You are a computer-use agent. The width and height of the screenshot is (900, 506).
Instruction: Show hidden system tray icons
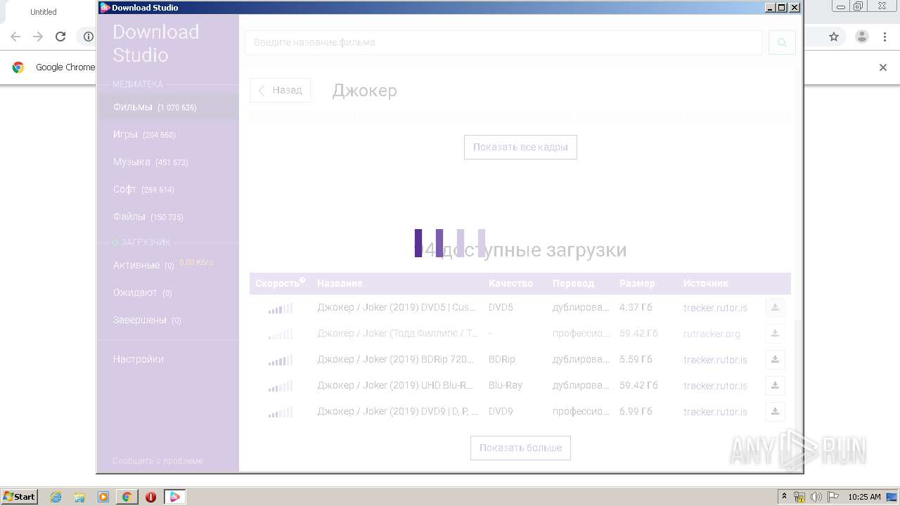click(784, 497)
